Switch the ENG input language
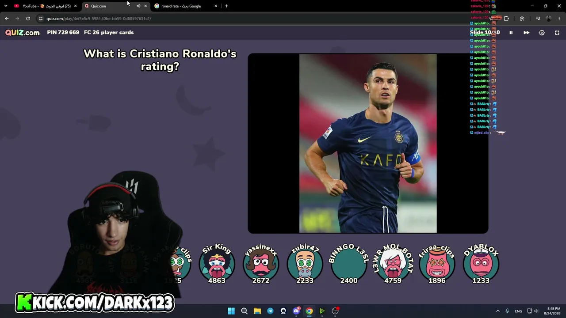Image resolution: width=566 pixels, height=318 pixels. coord(518,311)
